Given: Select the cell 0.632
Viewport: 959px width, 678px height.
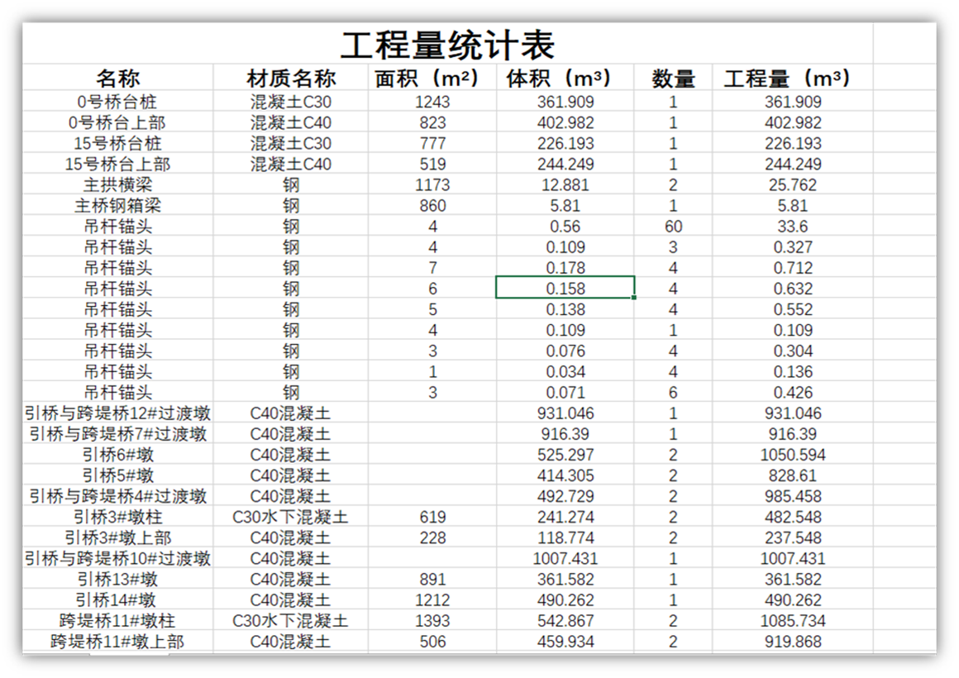Looking at the screenshot, I should click(x=793, y=289).
